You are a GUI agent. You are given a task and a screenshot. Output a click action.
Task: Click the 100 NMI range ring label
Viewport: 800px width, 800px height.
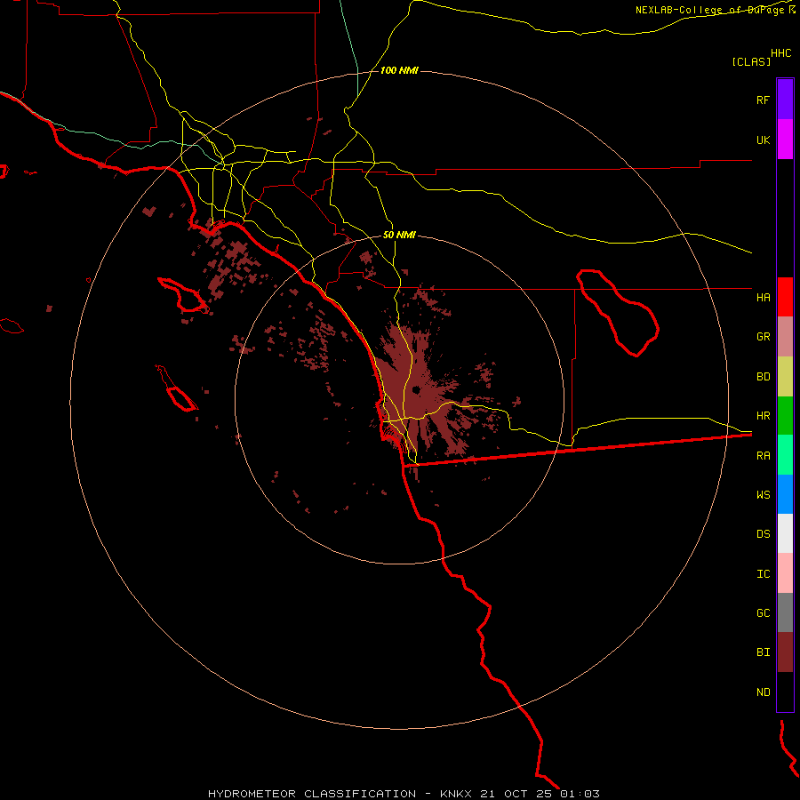pyautogui.click(x=399, y=70)
